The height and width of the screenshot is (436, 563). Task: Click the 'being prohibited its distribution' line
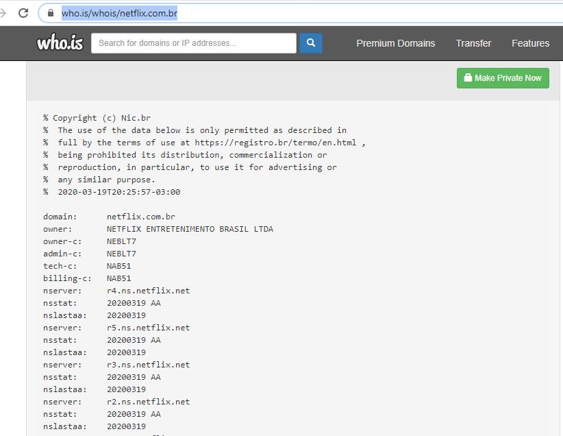[x=185, y=155]
